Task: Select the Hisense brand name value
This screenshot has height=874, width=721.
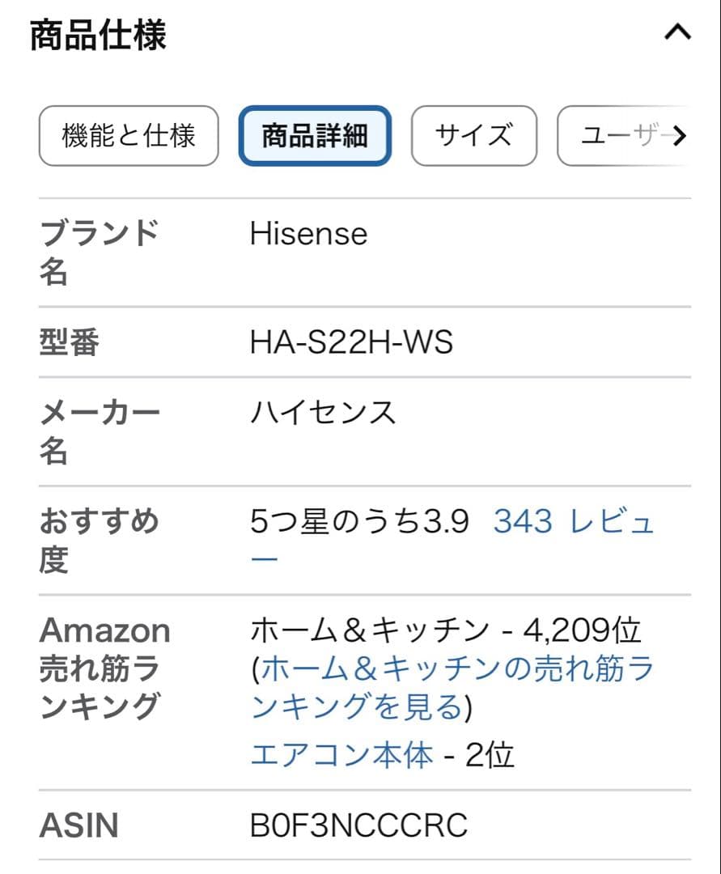Action: [x=308, y=234]
